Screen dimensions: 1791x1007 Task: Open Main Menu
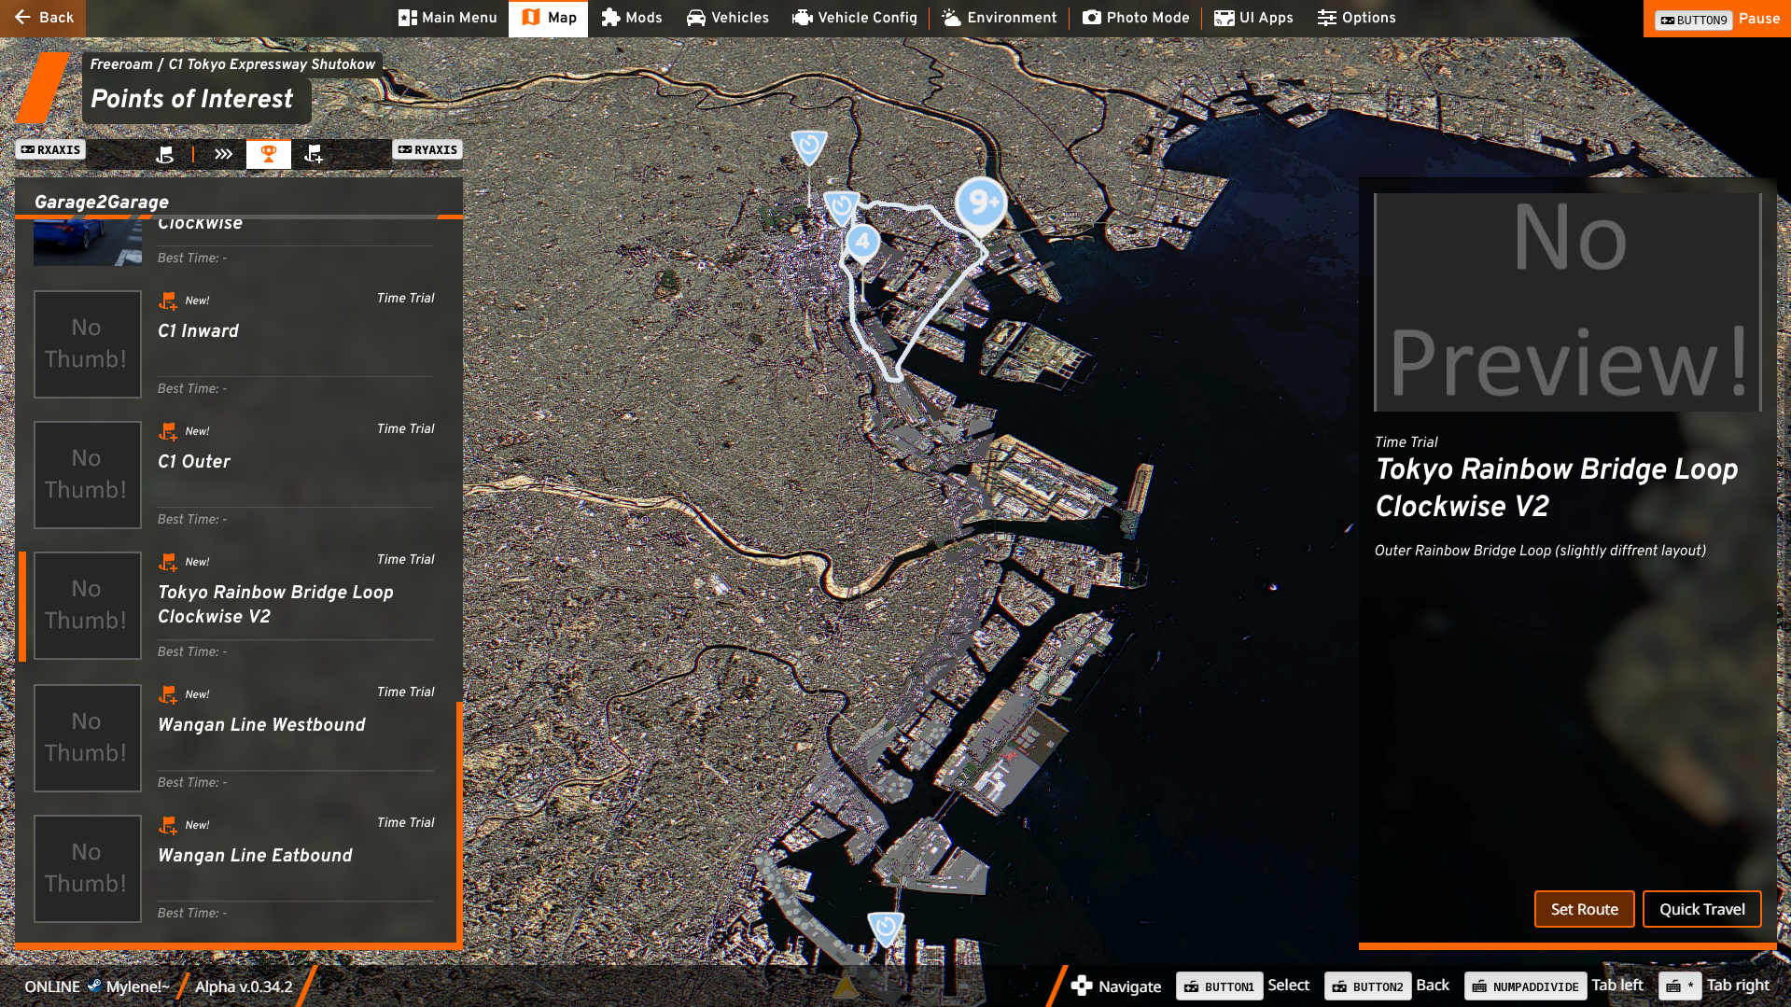(x=448, y=18)
